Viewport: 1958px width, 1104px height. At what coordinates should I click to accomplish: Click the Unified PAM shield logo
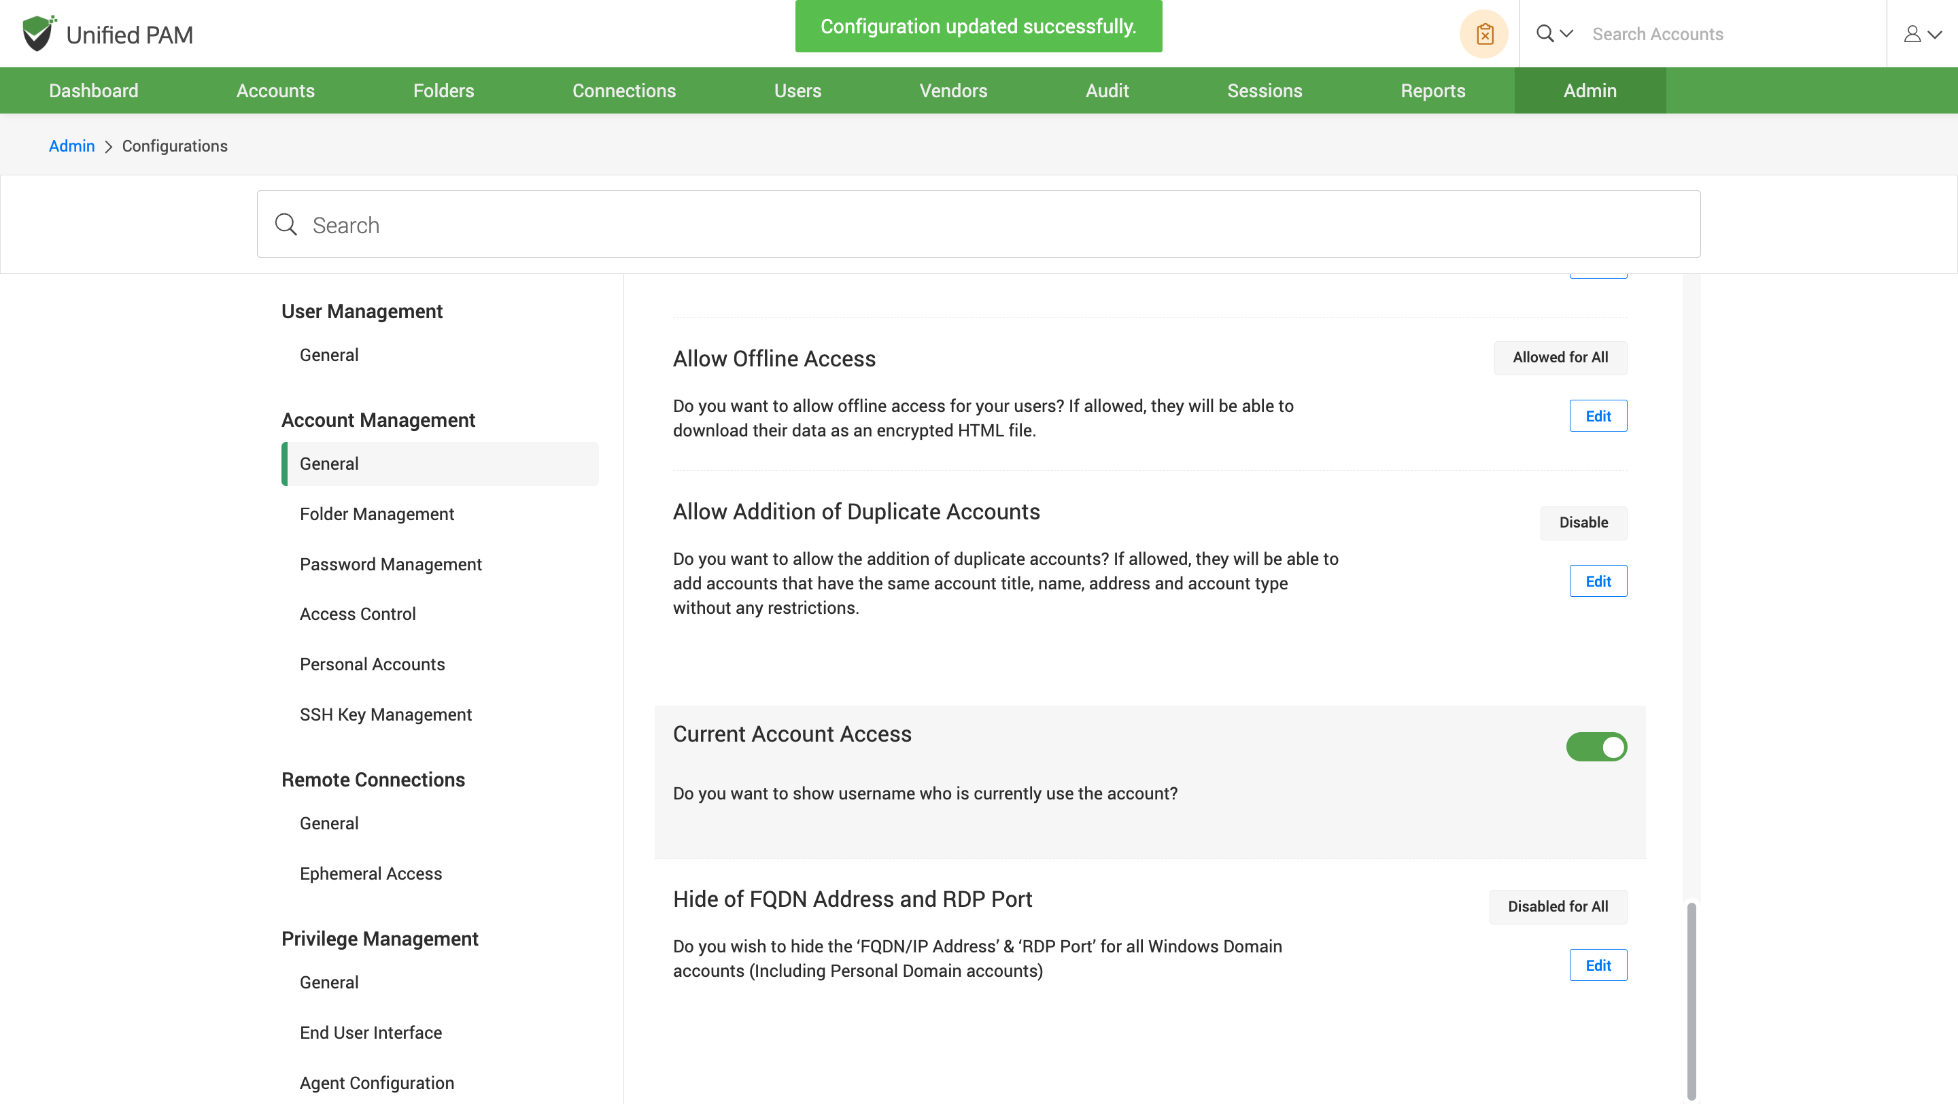[38, 33]
